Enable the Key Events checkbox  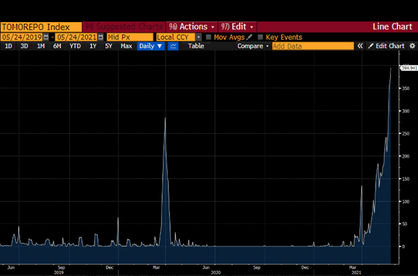click(x=261, y=37)
